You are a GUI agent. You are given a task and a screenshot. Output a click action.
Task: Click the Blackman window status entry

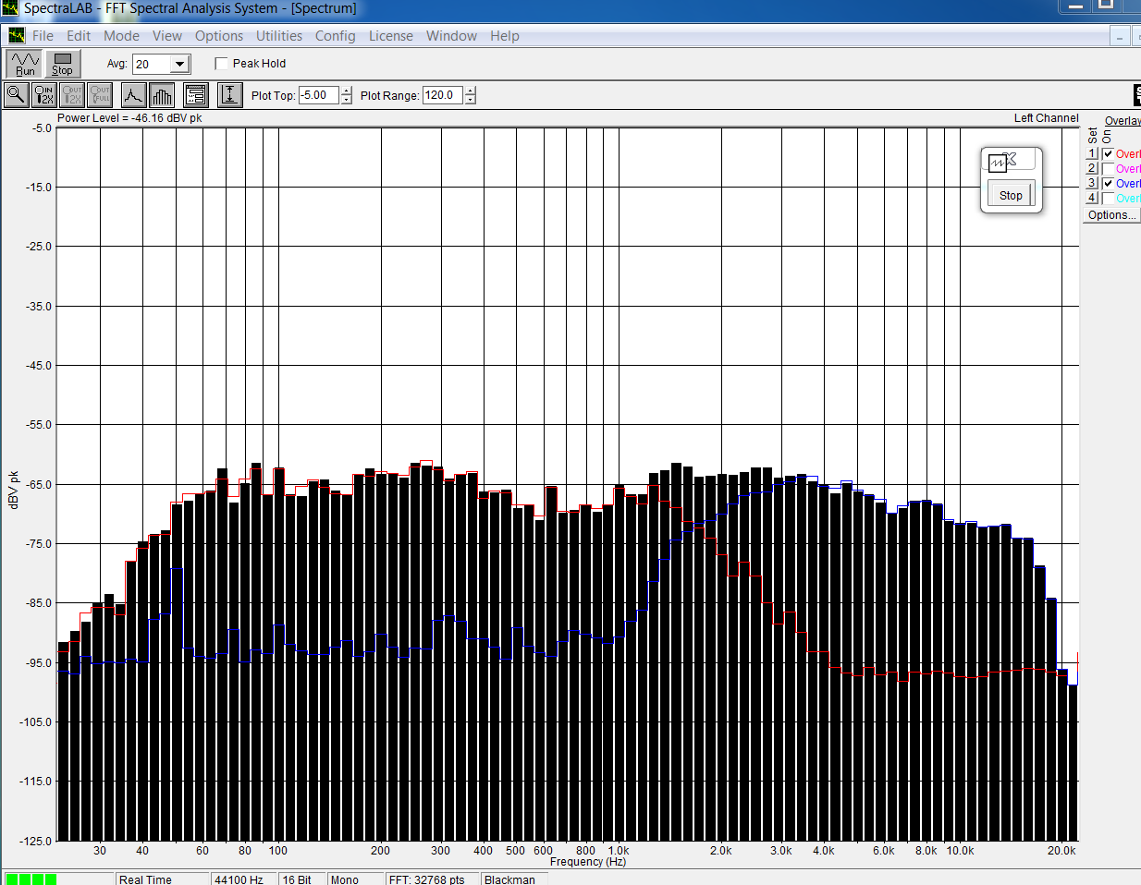click(514, 879)
